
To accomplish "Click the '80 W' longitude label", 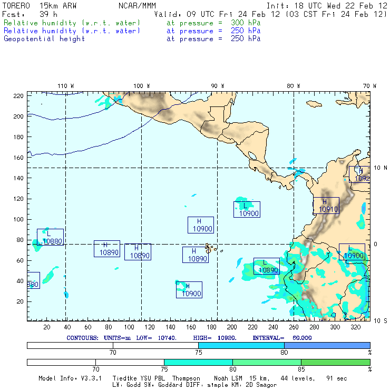I will [x=293, y=86].
